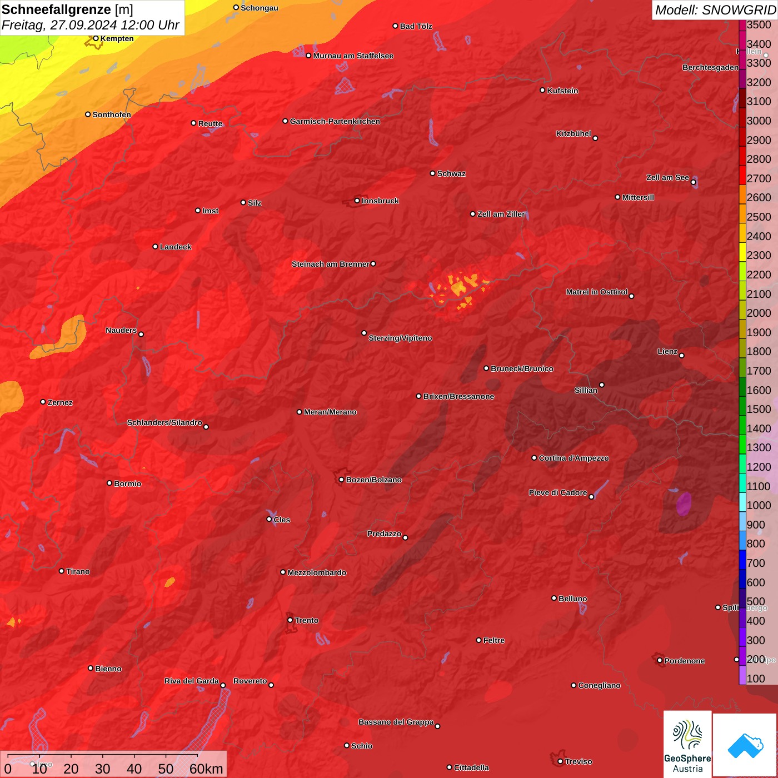Click the Matrei in Osttirol label
Image resolution: width=778 pixels, height=778 pixels.
(597, 292)
